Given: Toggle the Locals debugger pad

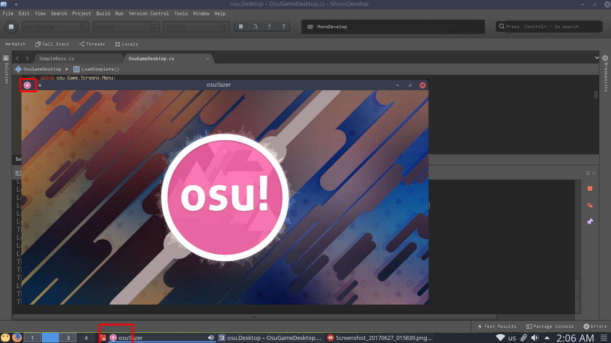Looking at the screenshot, I should tap(127, 44).
